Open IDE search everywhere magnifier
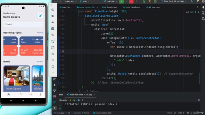 [192, 1]
